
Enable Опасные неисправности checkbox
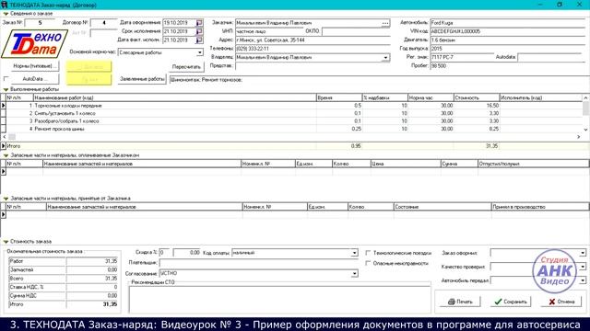[x=368, y=264]
